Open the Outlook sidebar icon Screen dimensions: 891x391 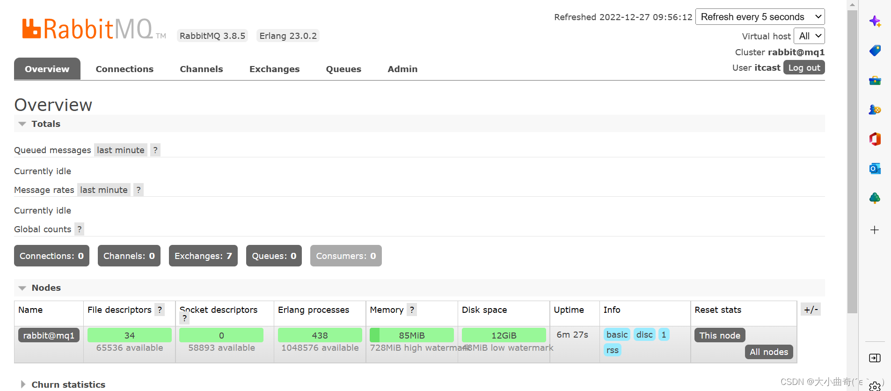pos(875,169)
